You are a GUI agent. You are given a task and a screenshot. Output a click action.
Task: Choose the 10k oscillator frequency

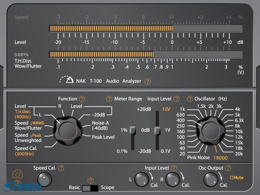239,132
